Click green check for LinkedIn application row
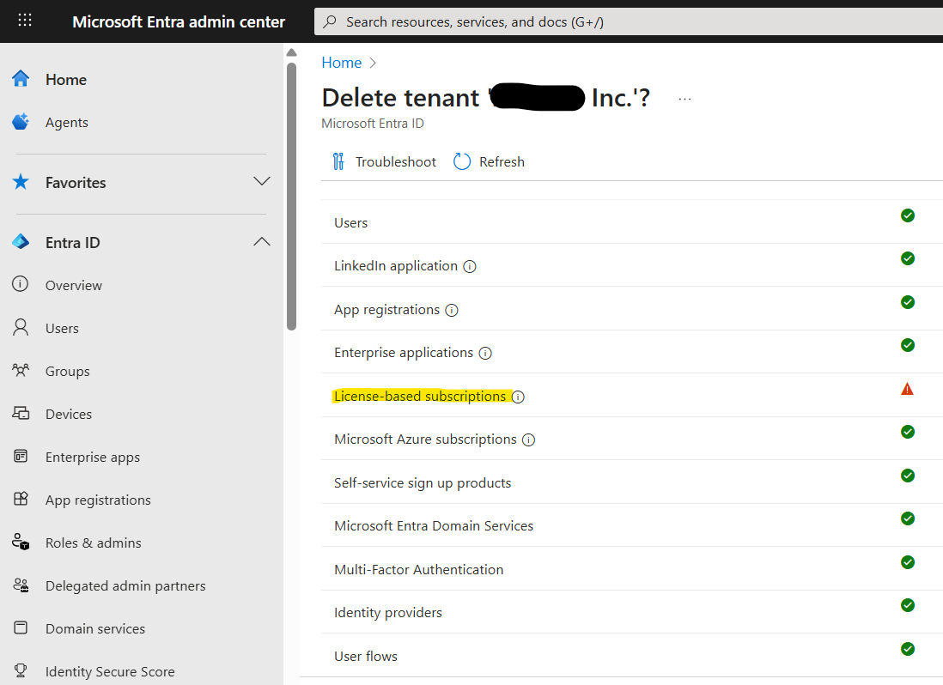 [908, 258]
